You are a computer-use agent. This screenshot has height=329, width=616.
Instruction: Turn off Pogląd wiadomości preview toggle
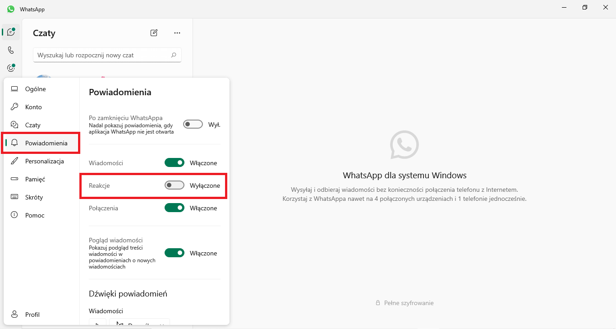pos(175,253)
